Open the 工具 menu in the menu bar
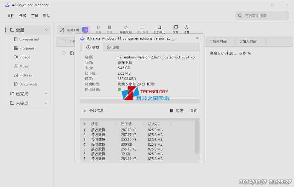Viewport: 294px width, 187px height. 34,16
